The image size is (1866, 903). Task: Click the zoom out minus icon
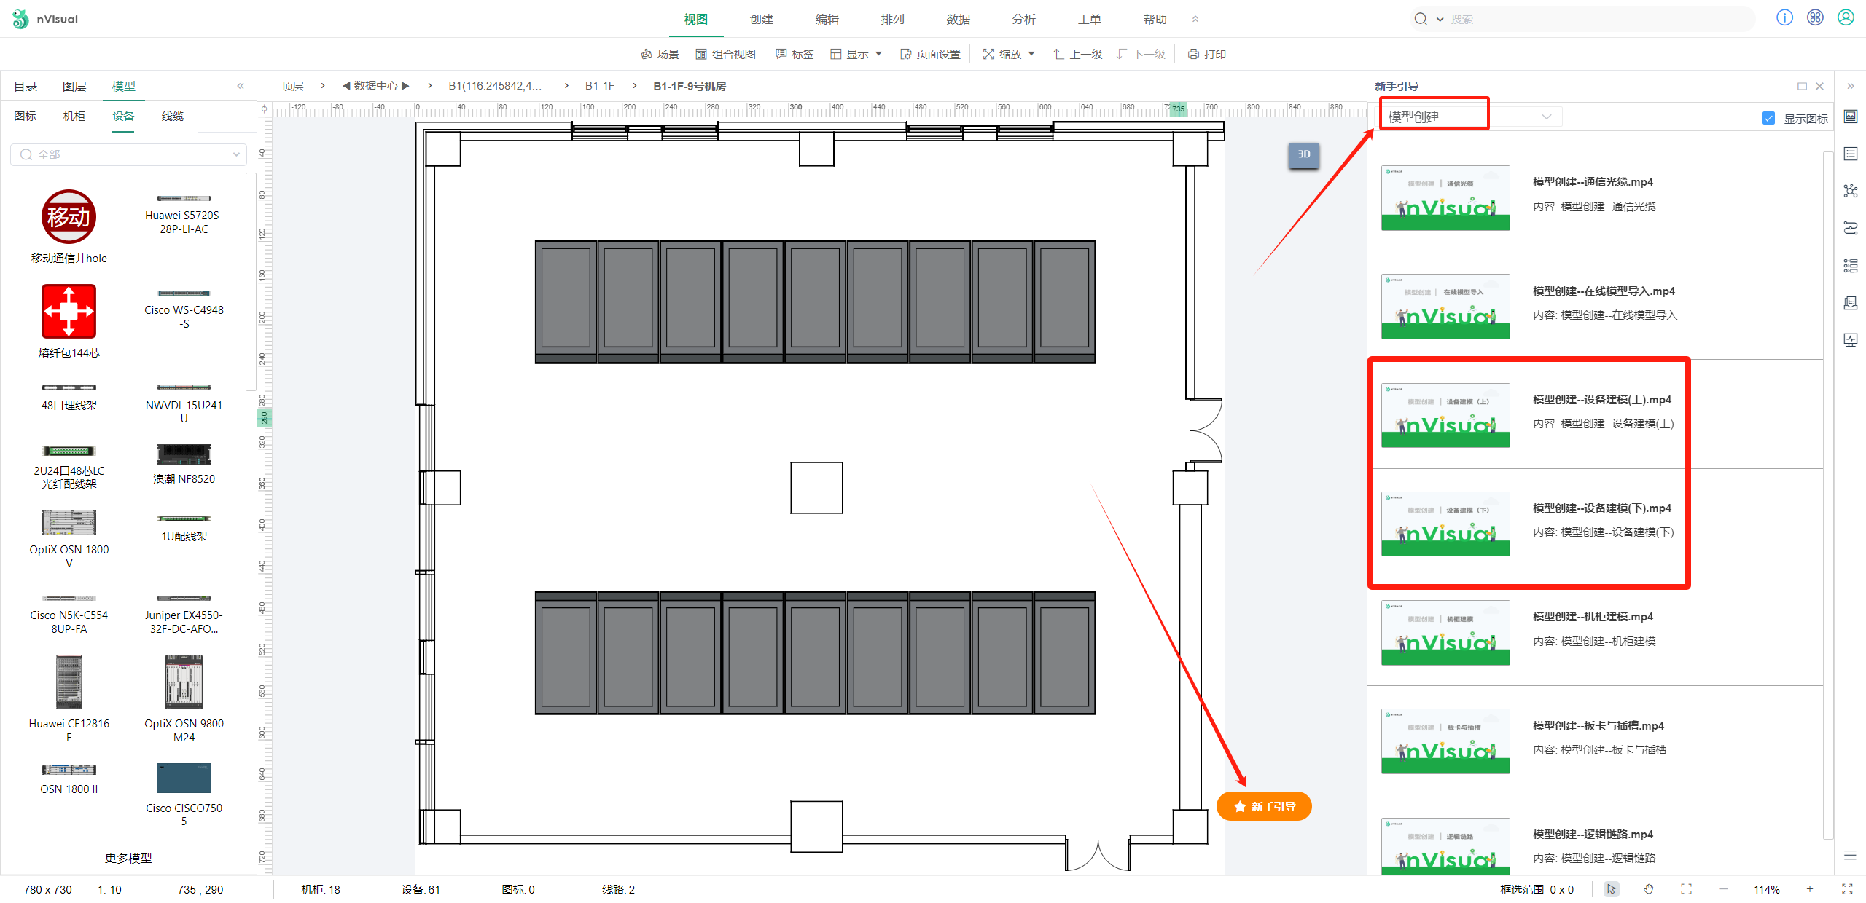click(1724, 889)
